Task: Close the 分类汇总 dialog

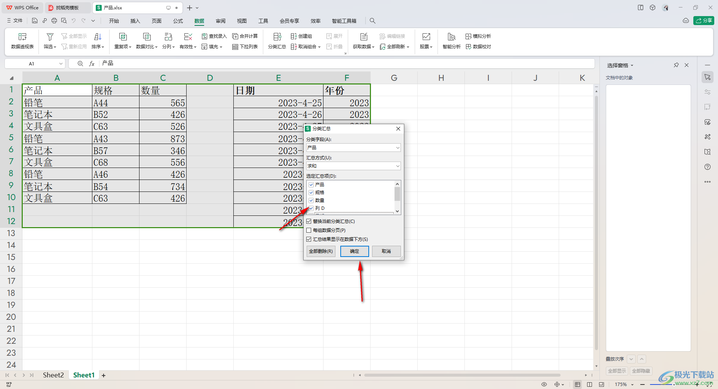Action: tap(398, 129)
